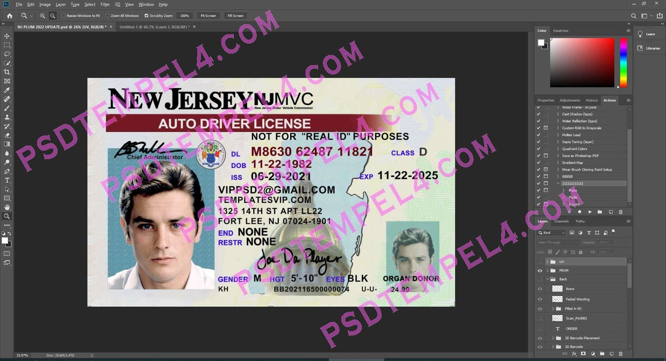666x361 pixels.
Task: Click the hue slider in Color panel
Action: (624, 62)
